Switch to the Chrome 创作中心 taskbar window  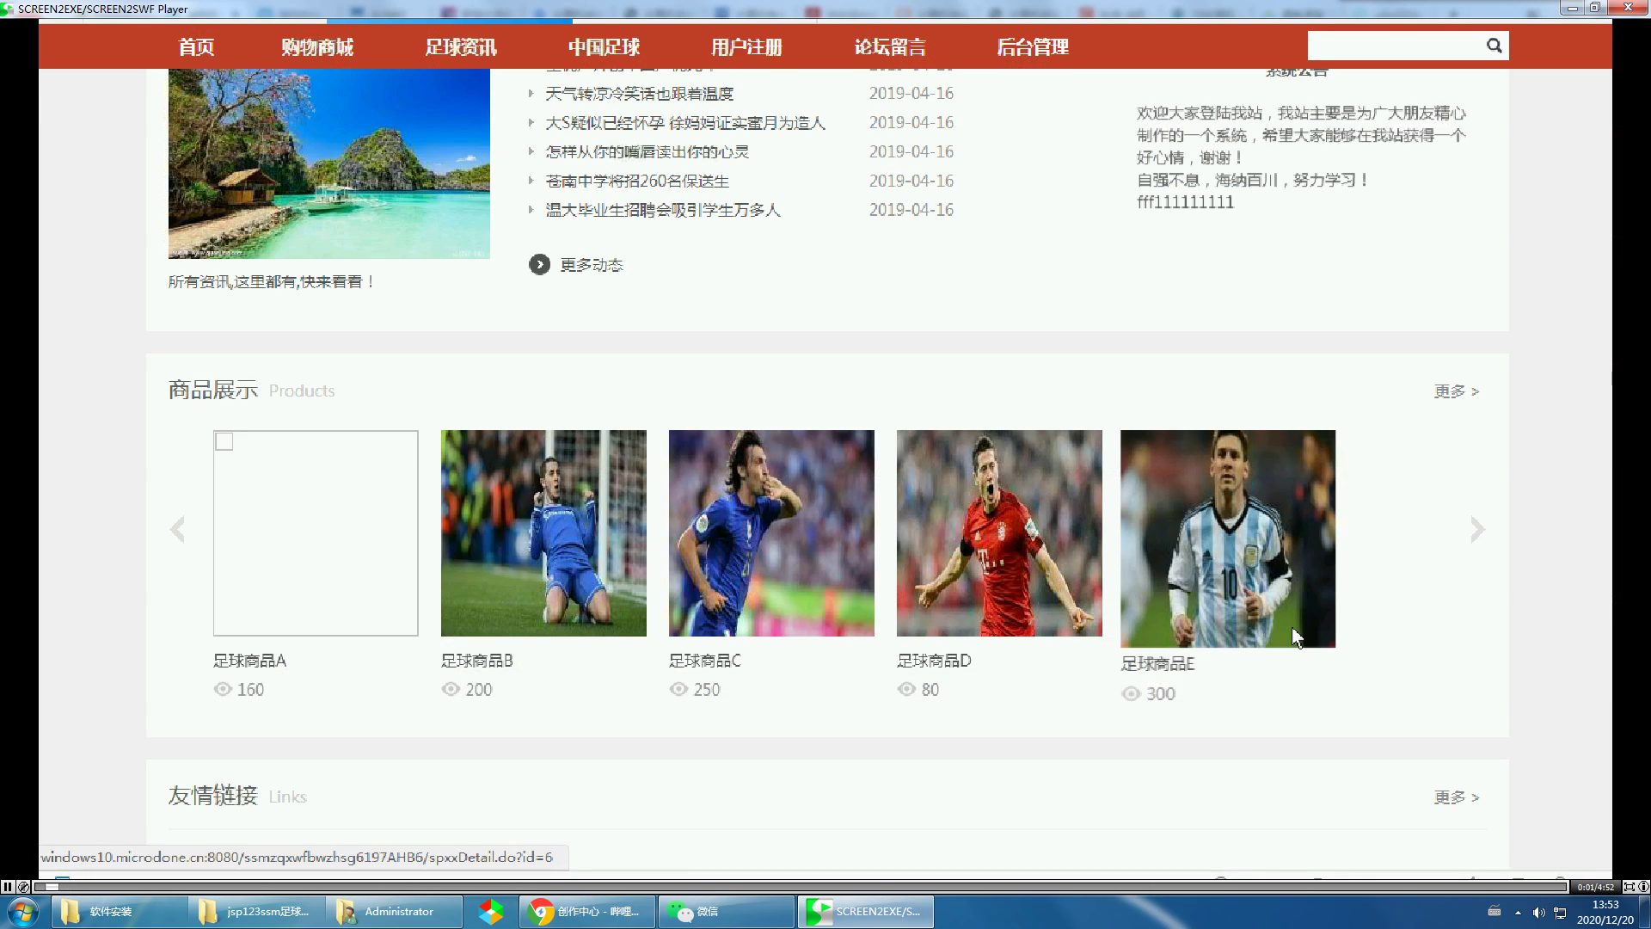[x=587, y=912]
